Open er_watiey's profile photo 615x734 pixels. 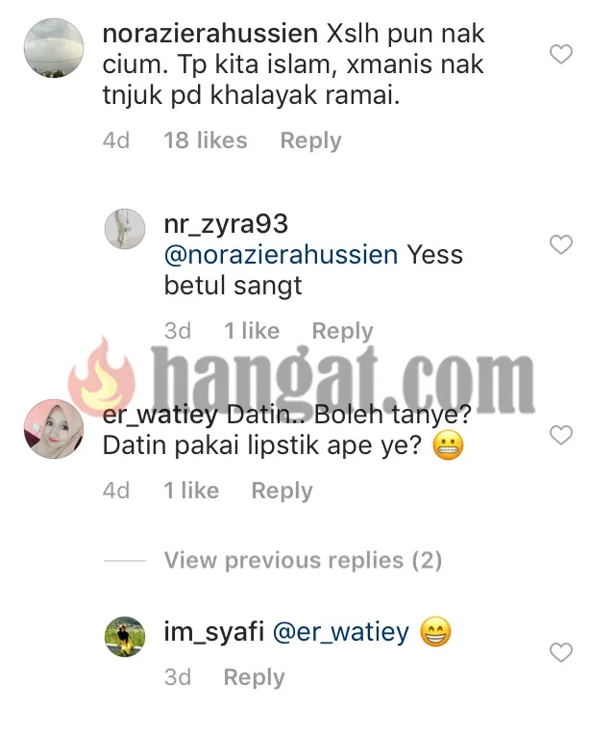coord(54,429)
